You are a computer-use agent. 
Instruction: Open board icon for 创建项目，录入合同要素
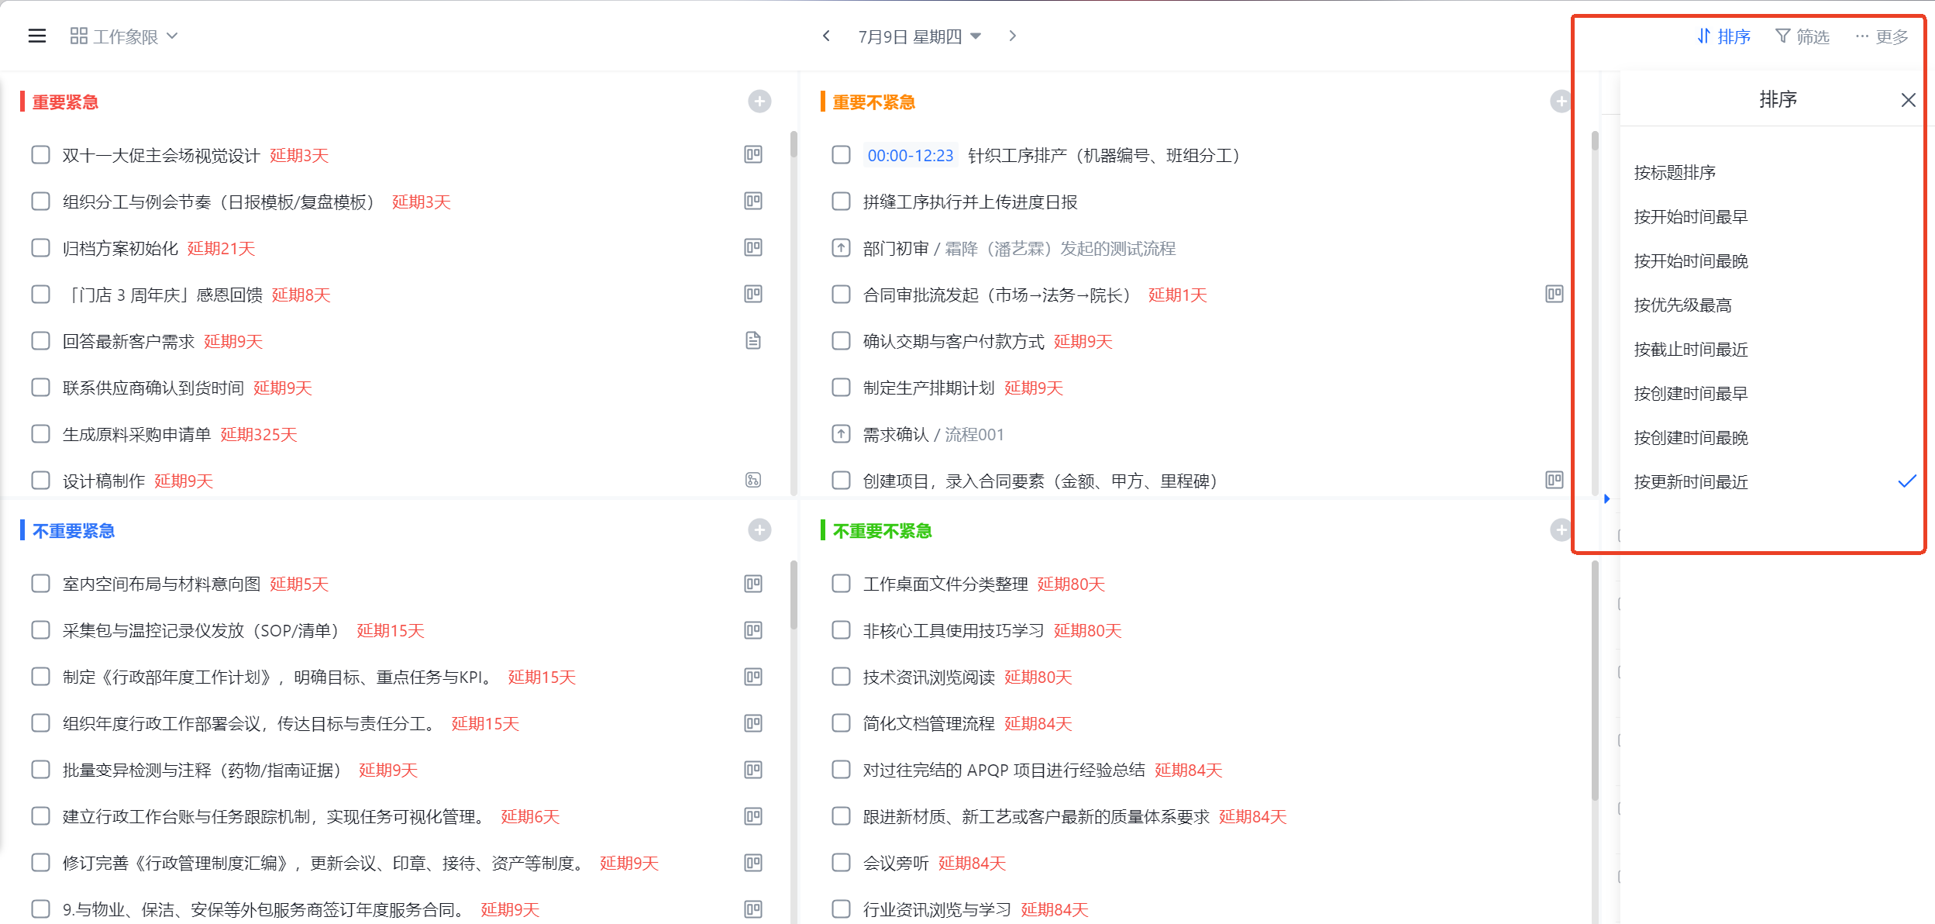(1554, 481)
